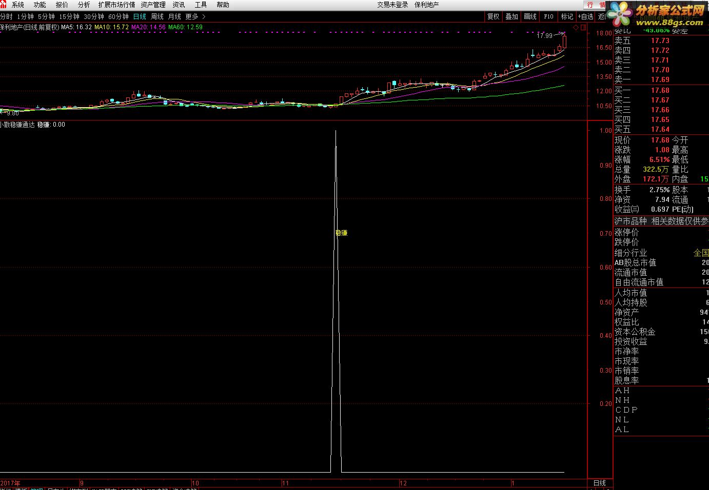Click the diamond icon above the price axis
709x490 pixels.
[576, 27]
